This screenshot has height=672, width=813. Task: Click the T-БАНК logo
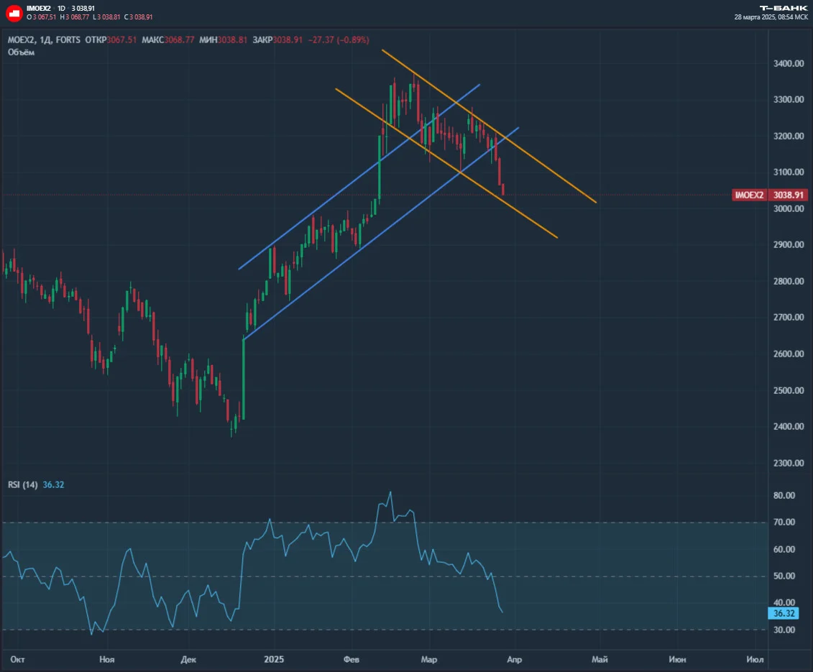coord(784,8)
